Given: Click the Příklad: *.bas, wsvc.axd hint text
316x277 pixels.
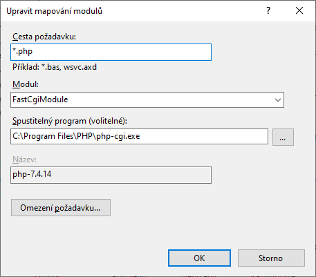Looking at the screenshot, I should [55, 67].
